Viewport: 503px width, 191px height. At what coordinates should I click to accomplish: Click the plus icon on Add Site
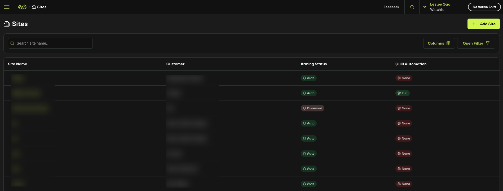(474, 24)
